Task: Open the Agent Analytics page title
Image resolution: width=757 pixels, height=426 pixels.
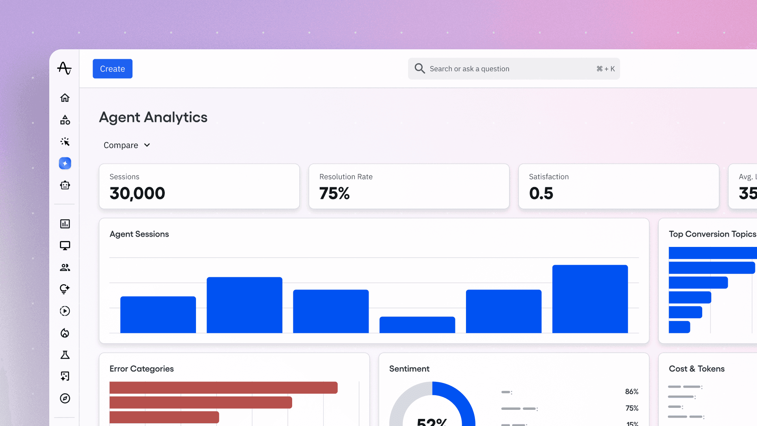Action: [x=153, y=117]
